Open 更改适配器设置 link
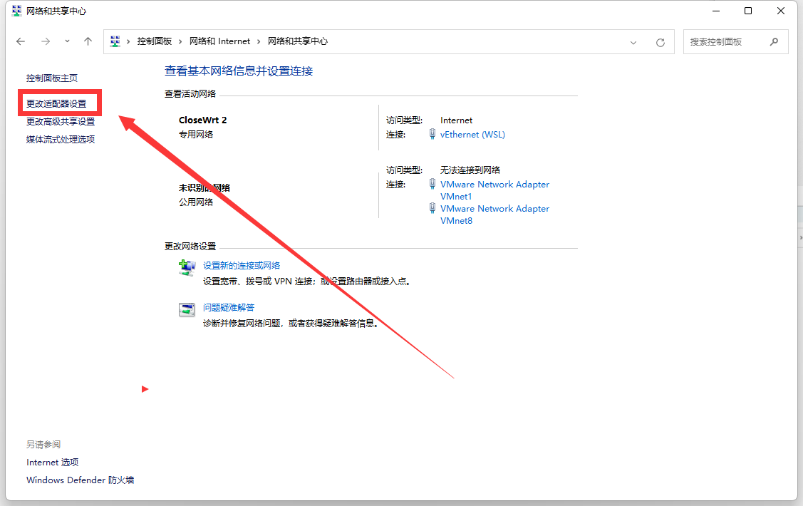The height and width of the screenshot is (506, 803). 56,104
